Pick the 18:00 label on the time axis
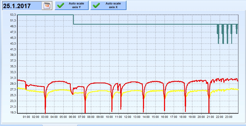 [183, 117]
